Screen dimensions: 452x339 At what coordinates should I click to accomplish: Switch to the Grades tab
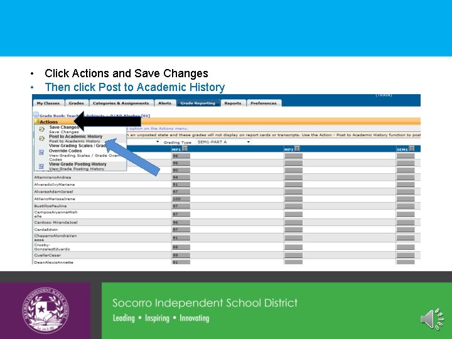tap(77, 103)
